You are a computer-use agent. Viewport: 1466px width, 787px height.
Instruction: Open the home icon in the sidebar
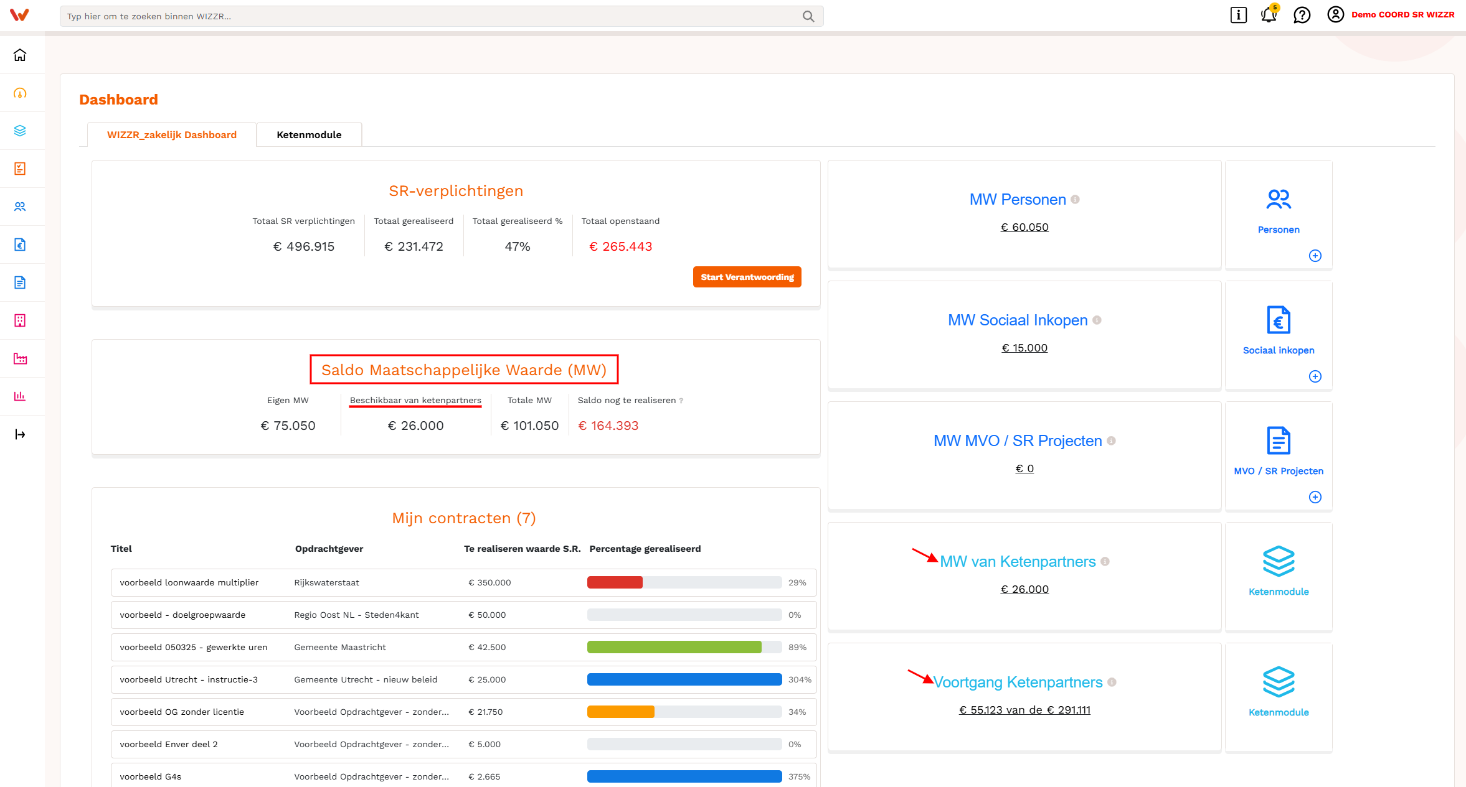(x=20, y=55)
